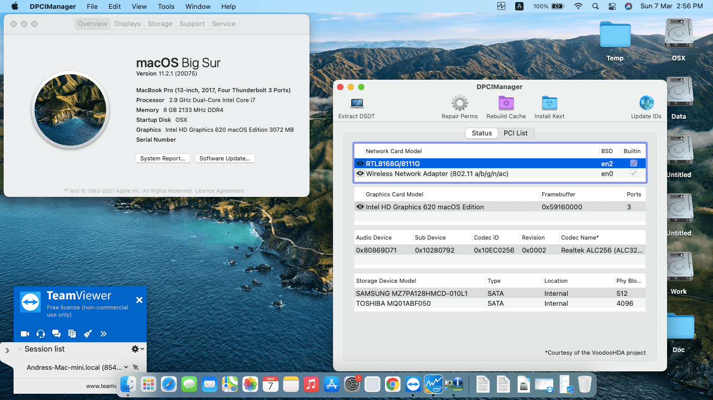Open Spotlight search in menu bar
713x400 pixels.
[596, 6]
